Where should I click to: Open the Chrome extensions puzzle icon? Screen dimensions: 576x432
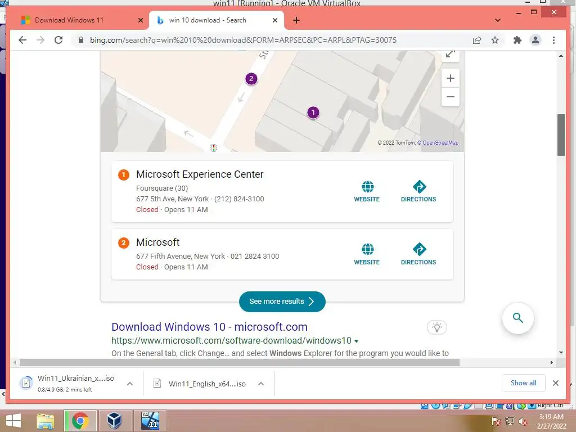tap(517, 40)
